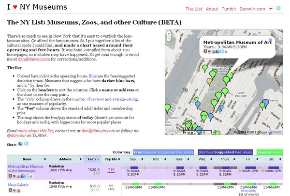Viewport: 290px width, 196px height.
Task: Sort table by Mon. column
Action: 156,159
